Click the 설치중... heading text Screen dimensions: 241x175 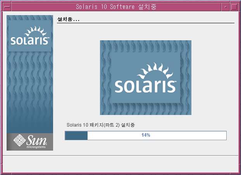pyautogui.click(x=68, y=19)
